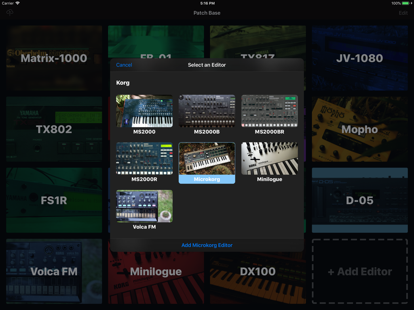The height and width of the screenshot is (310, 414).
Task: Open the JV-1080 editor tile
Action: click(359, 58)
